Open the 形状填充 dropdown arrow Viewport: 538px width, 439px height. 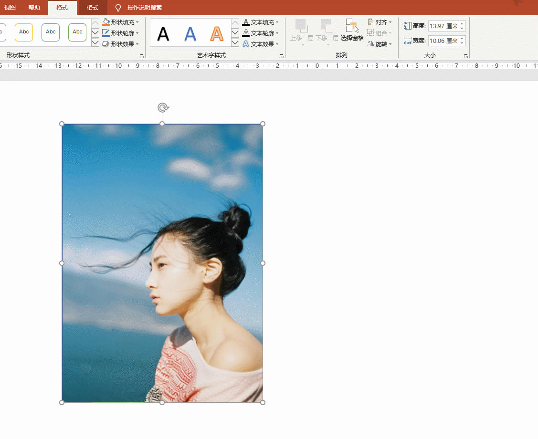pyautogui.click(x=137, y=22)
